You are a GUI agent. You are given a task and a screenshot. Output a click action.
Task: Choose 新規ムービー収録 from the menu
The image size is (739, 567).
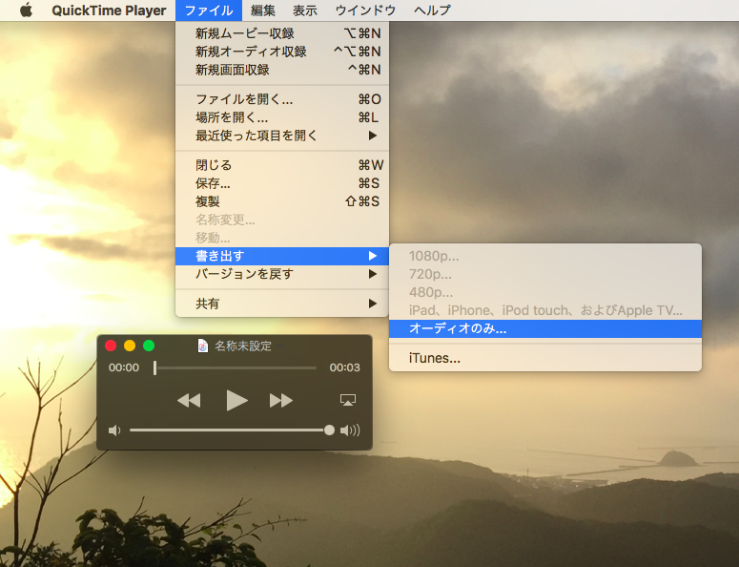point(282,33)
